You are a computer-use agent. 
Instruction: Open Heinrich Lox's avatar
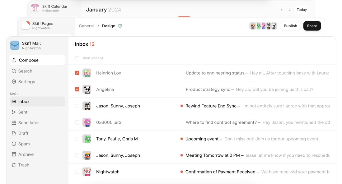coord(87,73)
